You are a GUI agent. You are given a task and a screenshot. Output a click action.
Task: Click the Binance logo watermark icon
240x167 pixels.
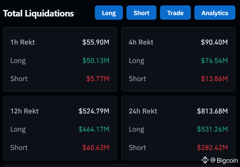(x=205, y=160)
